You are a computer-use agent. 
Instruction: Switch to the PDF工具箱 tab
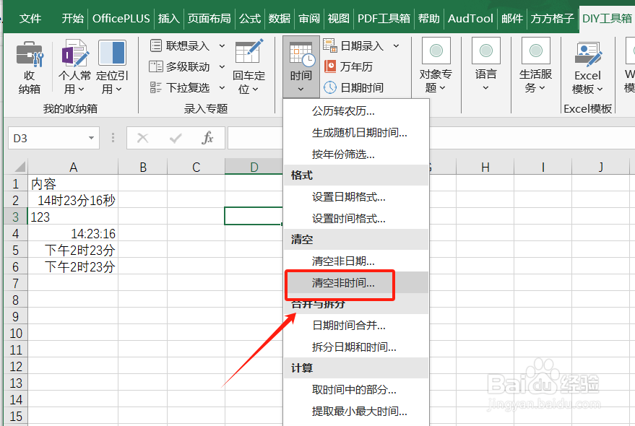[384, 18]
